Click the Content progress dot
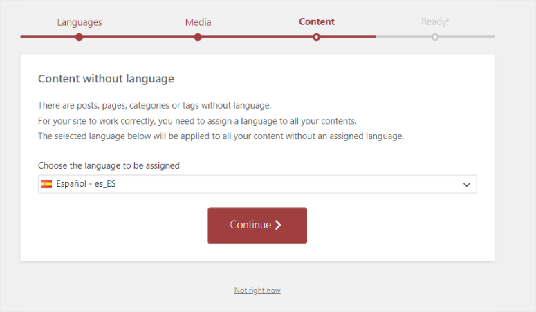Image resolution: width=536 pixels, height=312 pixels. point(316,37)
